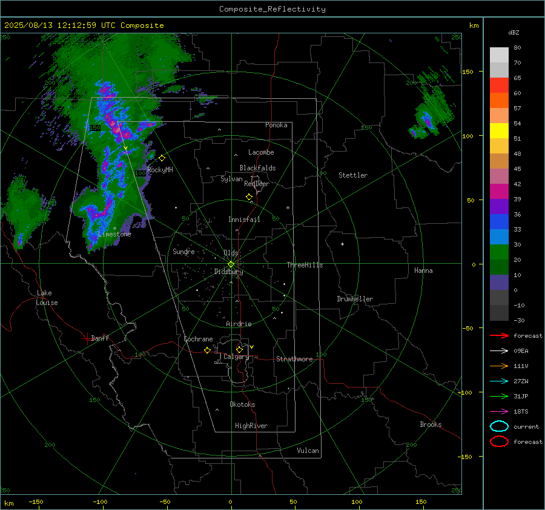
Task: Click the Airdrie city label
Action: click(239, 324)
